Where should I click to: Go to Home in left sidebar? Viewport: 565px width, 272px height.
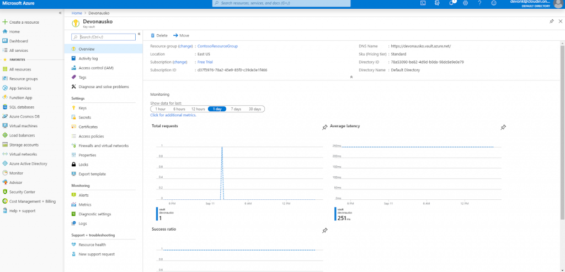(11, 32)
